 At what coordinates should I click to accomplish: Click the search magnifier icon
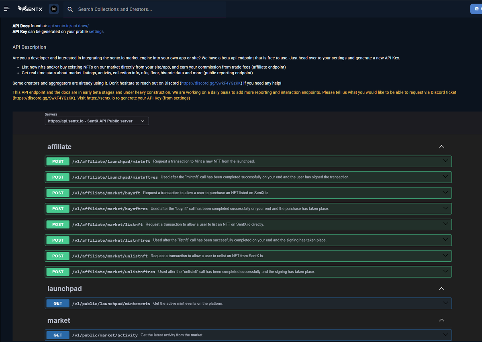click(70, 9)
